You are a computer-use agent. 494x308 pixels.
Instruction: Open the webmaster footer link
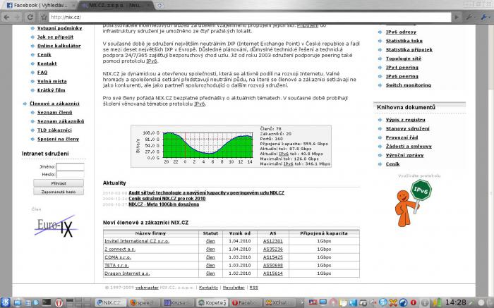point(147,288)
